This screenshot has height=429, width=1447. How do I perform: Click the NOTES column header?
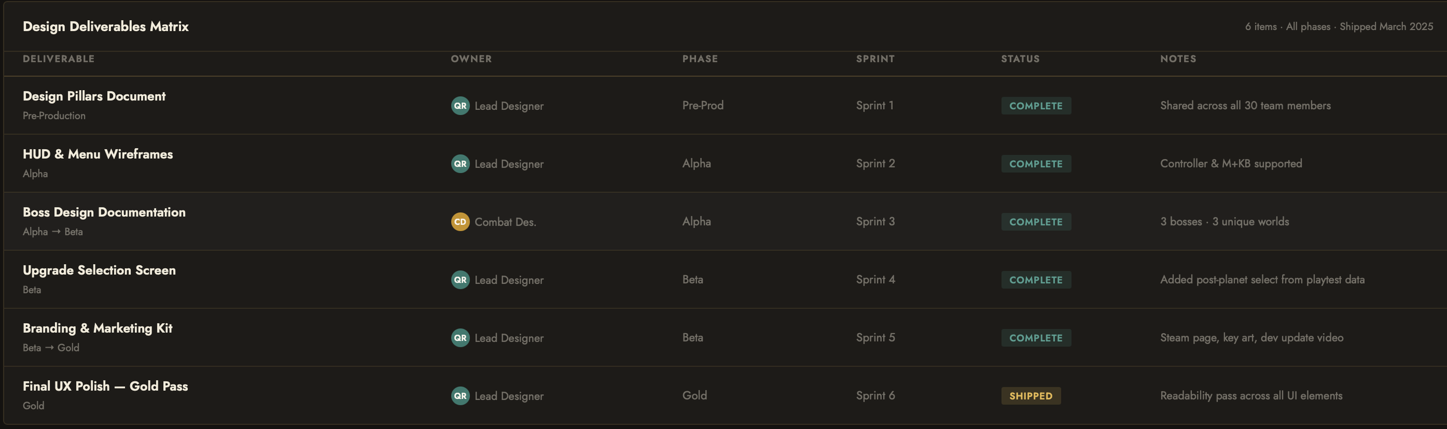[1178, 59]
